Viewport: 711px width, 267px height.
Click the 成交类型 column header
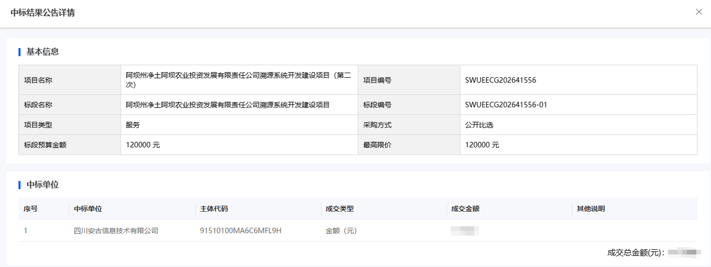[x=339, y=208]
